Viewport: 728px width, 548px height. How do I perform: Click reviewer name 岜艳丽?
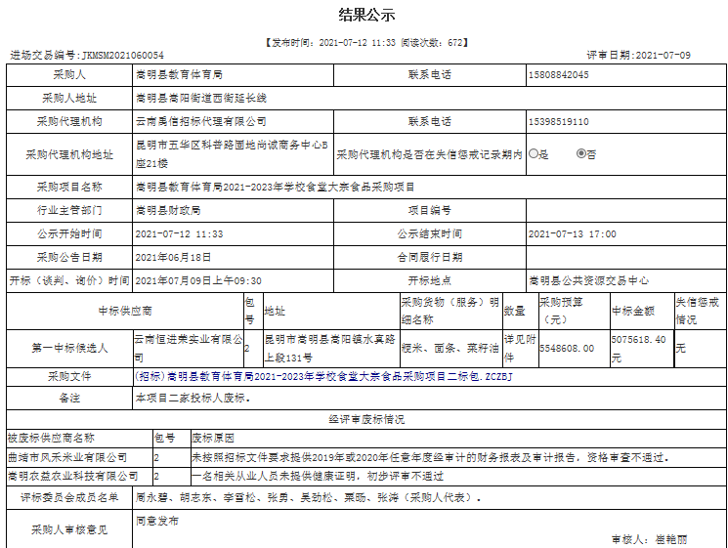coord(671,539)
